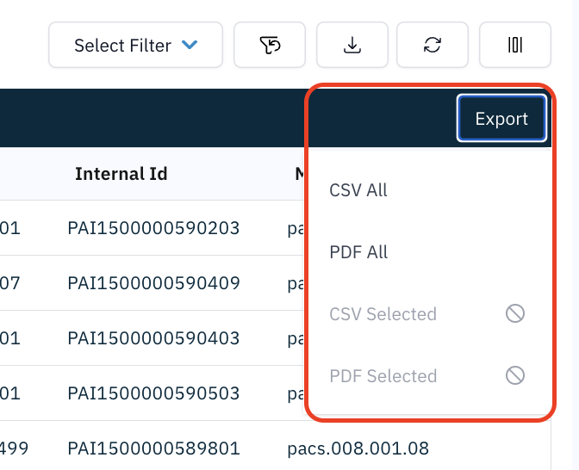The image size is (579, 470).
Task: Sort by the Internal Id column header
Action: pyautogui.click(x=121, y=174)
